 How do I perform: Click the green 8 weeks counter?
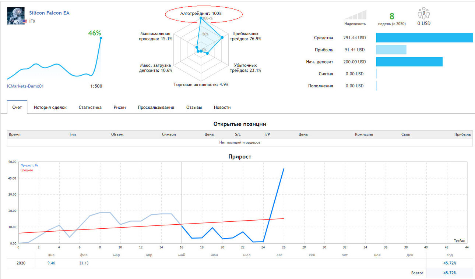tap(392, 16)
